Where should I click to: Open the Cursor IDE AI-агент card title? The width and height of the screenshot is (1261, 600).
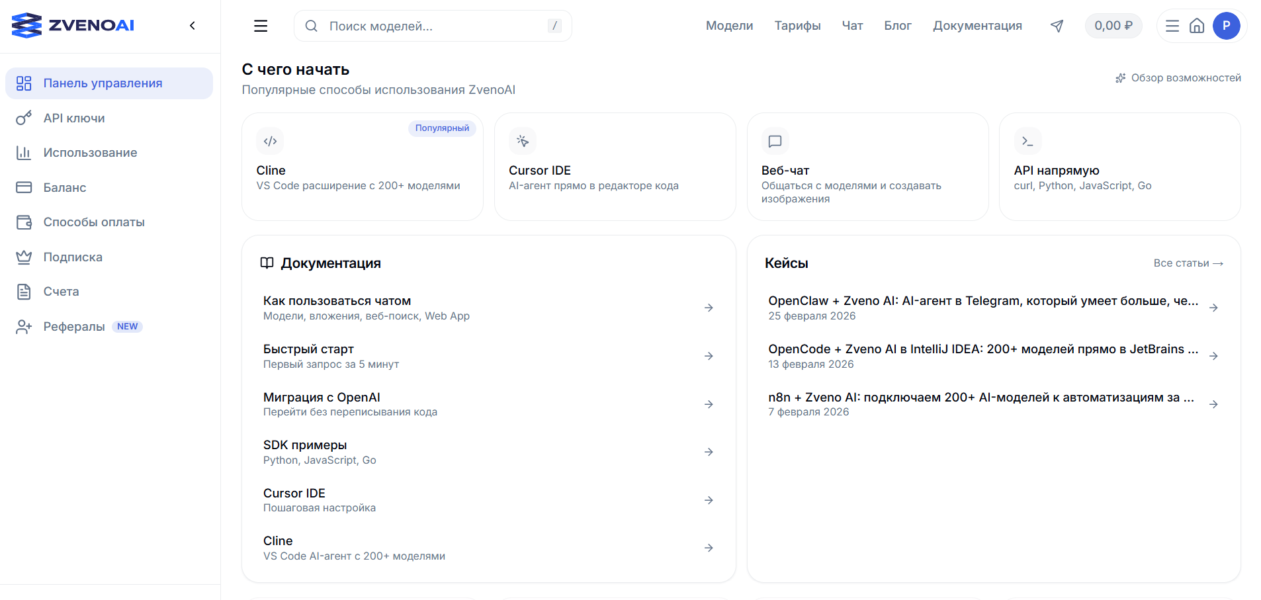click(x=540, y=171)
